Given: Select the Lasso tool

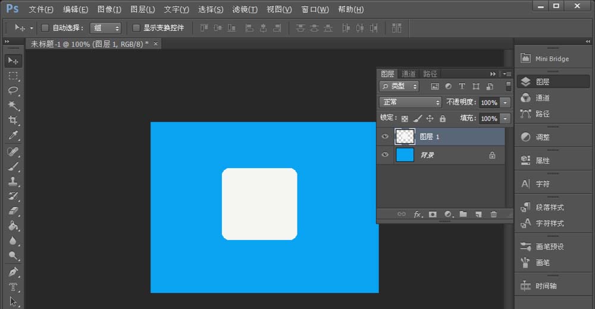Looking at the screenshot, I should click(13, 91).
